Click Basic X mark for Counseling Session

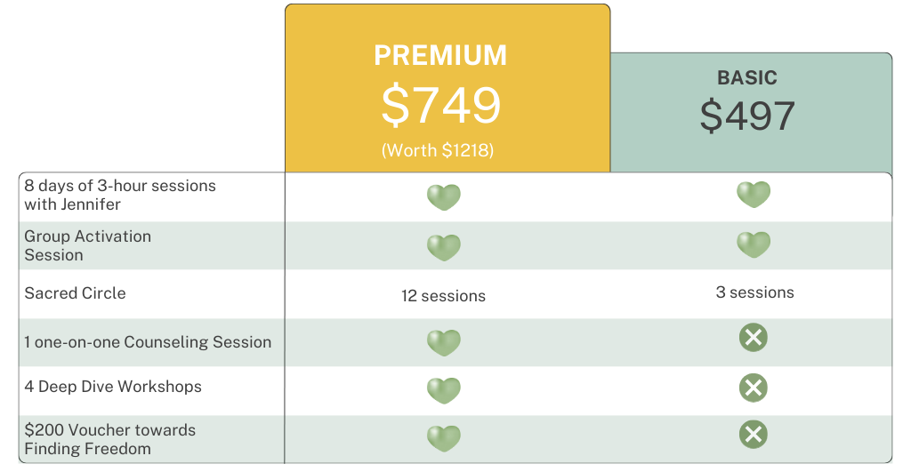point(754,339)
